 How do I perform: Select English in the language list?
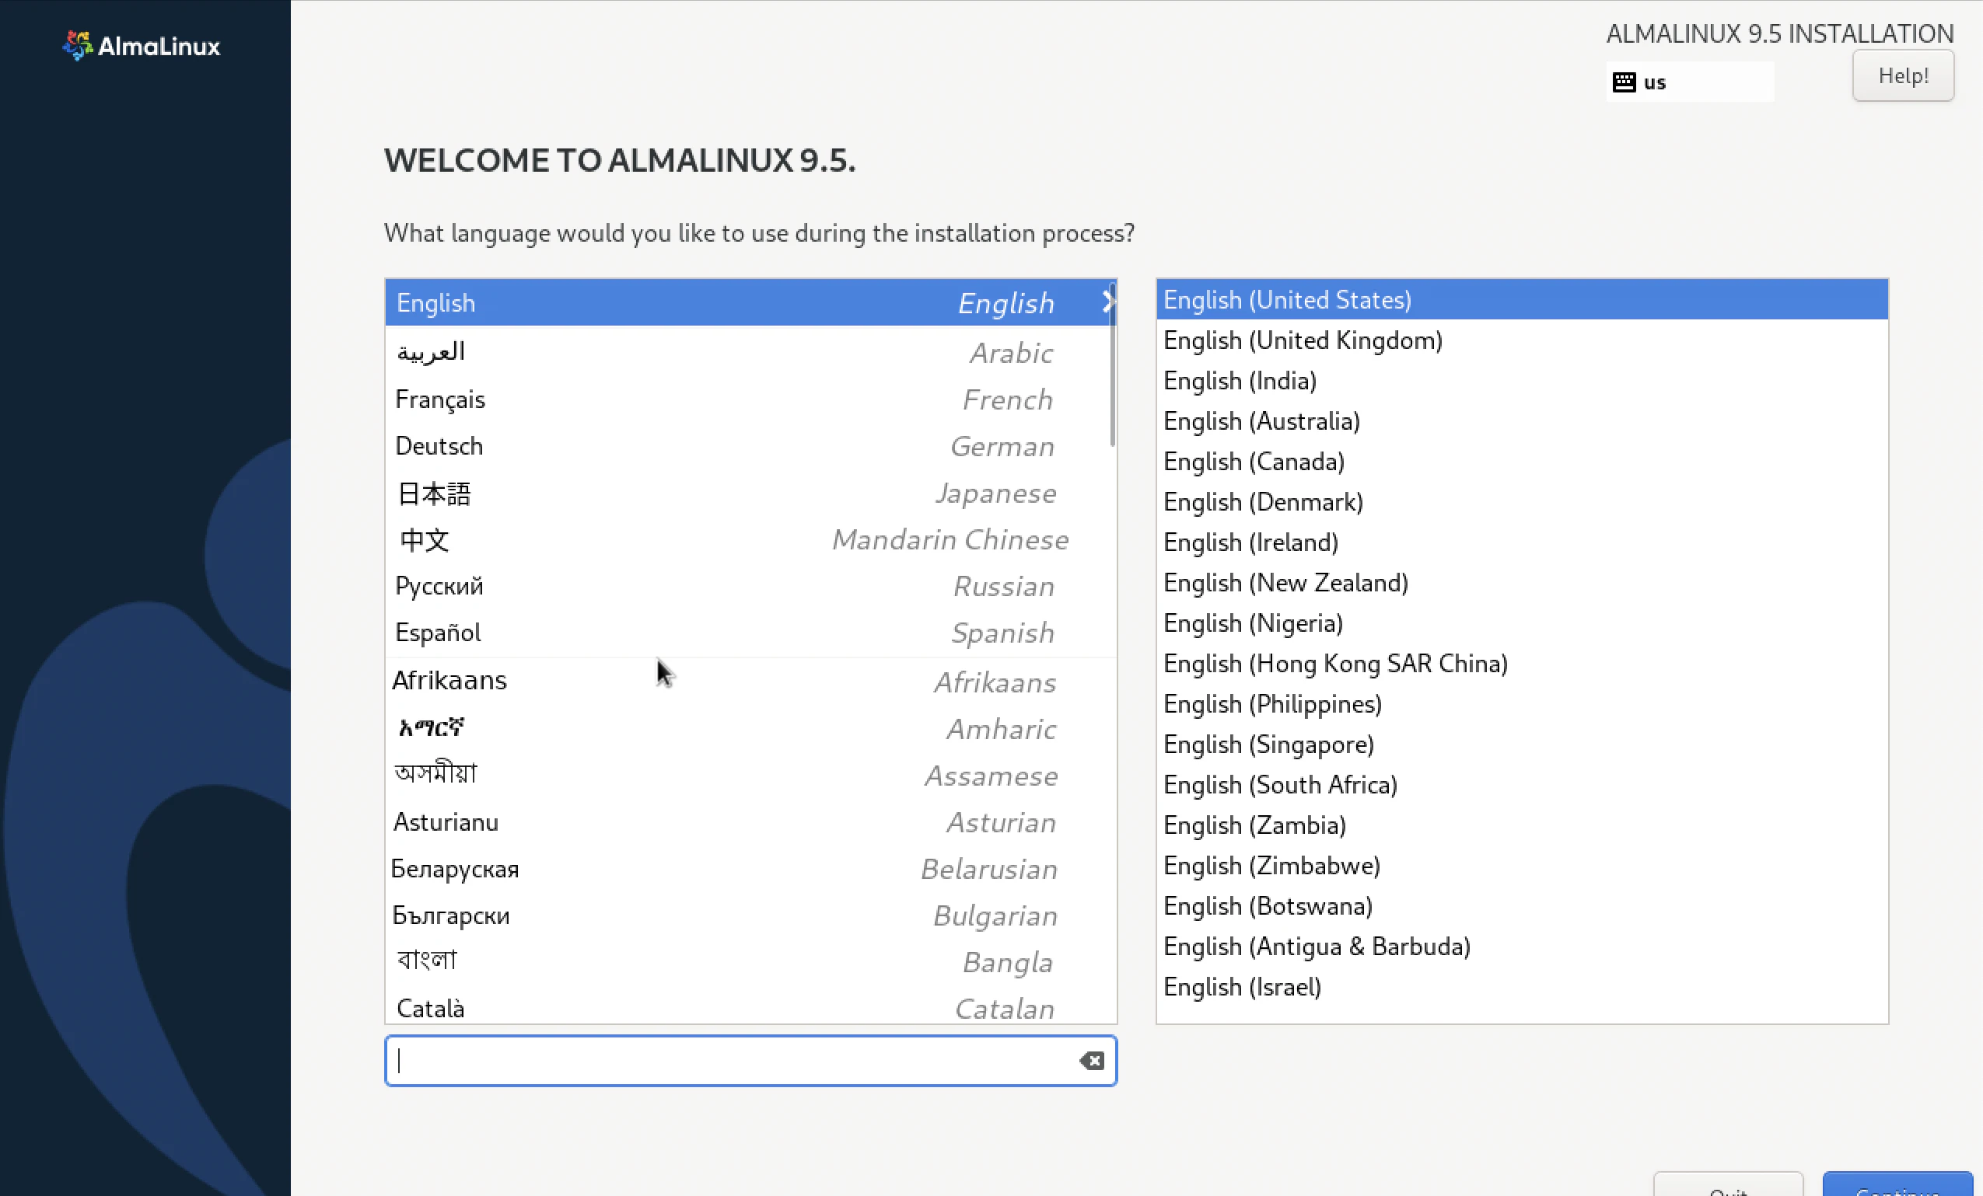click(x=750, y=302)
